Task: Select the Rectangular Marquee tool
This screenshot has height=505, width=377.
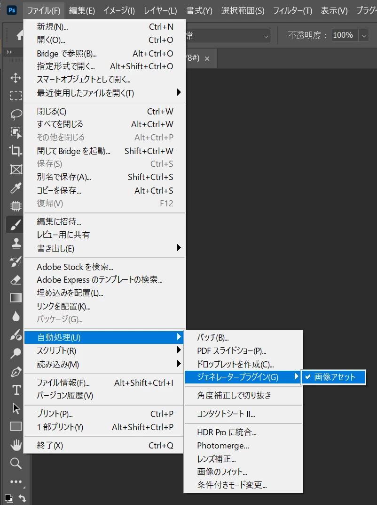Action: [x=16, y=96]
